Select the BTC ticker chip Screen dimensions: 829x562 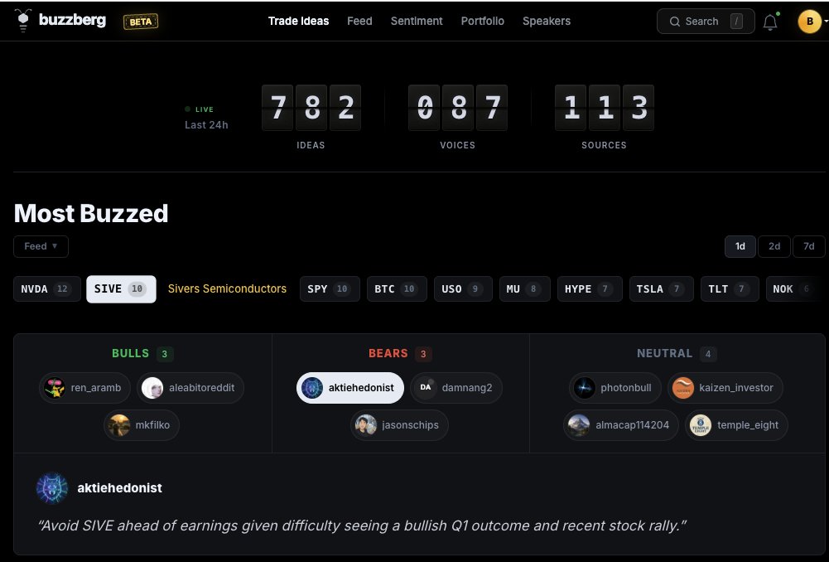tap(397, 289)
